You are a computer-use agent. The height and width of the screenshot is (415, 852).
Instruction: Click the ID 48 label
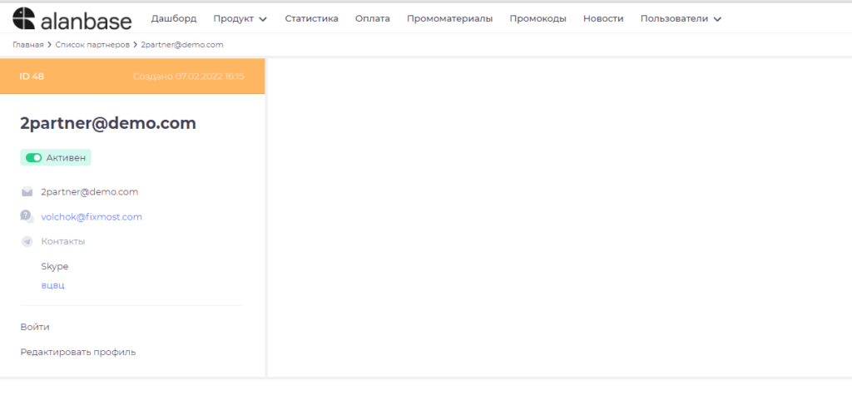coord(32,77)
